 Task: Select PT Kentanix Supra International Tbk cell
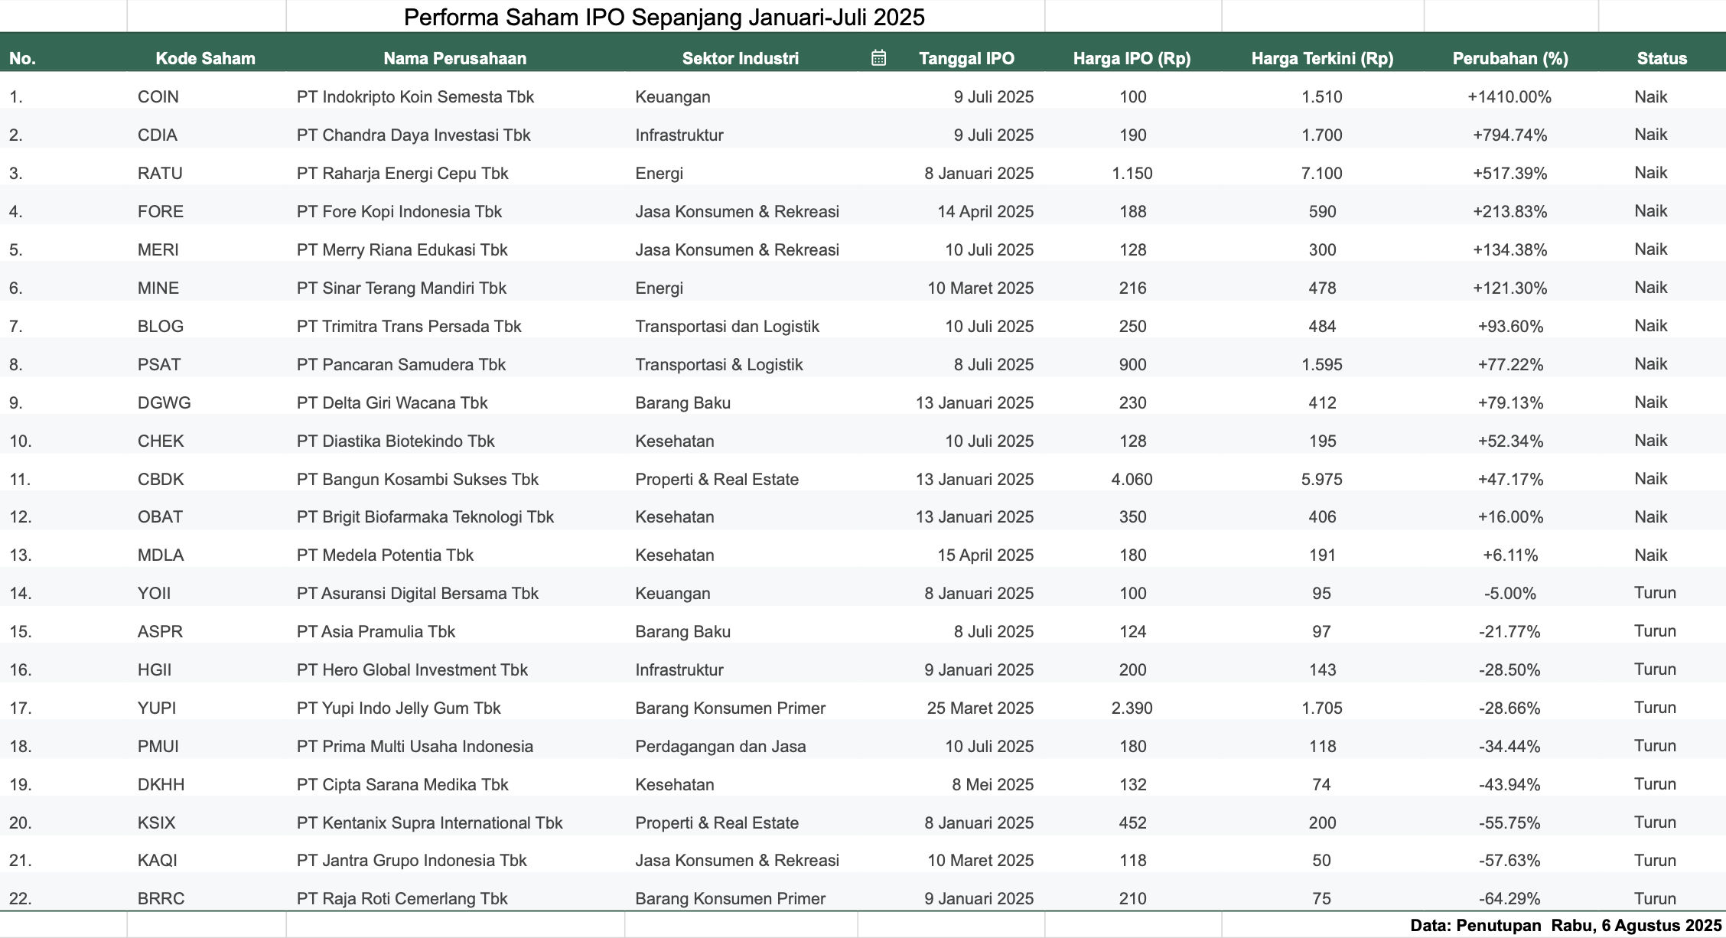429,822
